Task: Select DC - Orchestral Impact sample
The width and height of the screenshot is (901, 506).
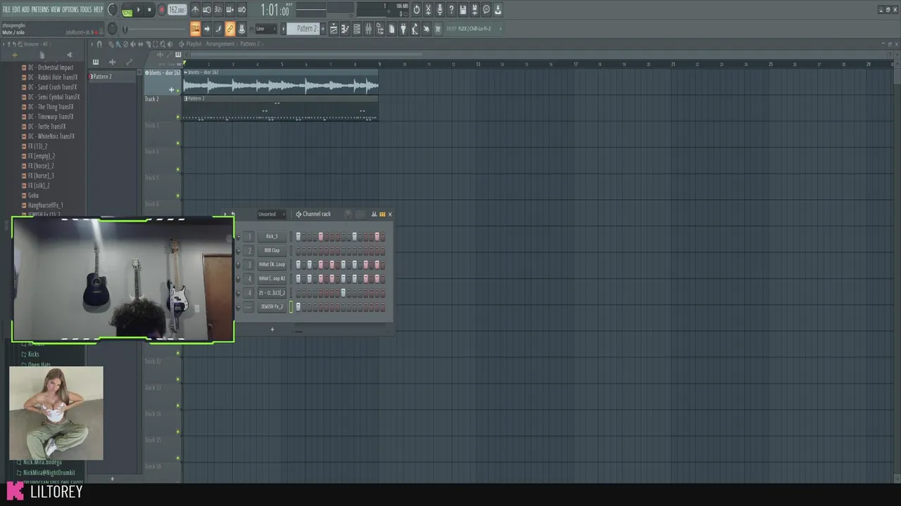Action: point(49,67)
